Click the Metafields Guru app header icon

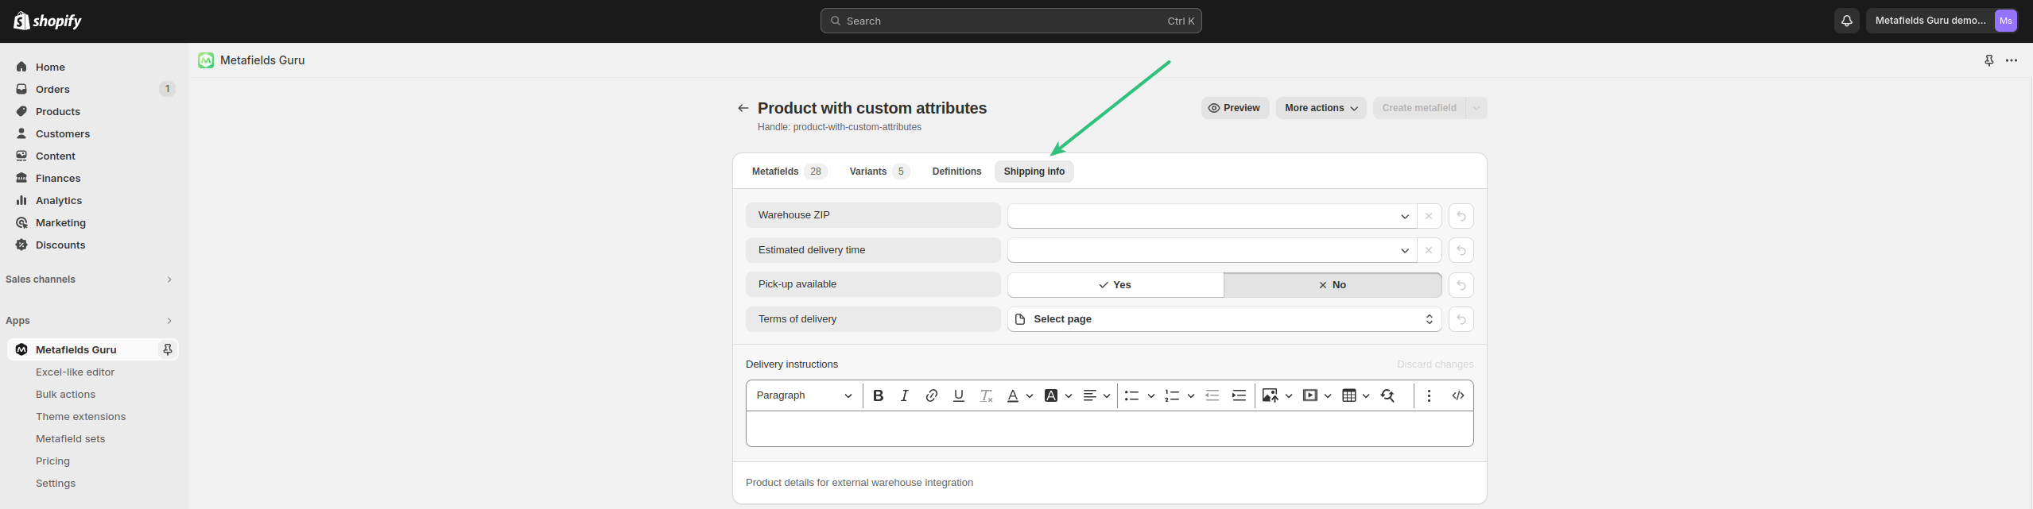click(x=206, y=60)
